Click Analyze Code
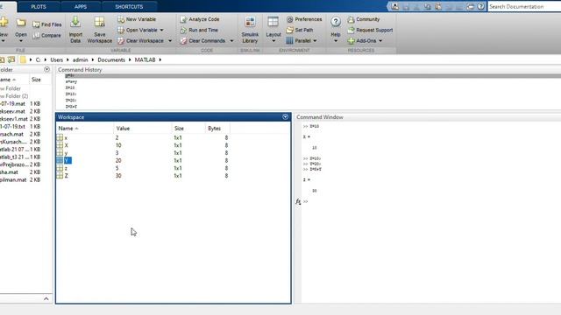561x315 pixels. 200,19
